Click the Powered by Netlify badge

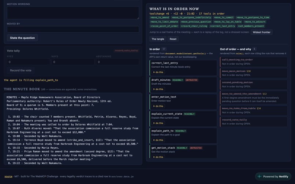tap(273, 176)
